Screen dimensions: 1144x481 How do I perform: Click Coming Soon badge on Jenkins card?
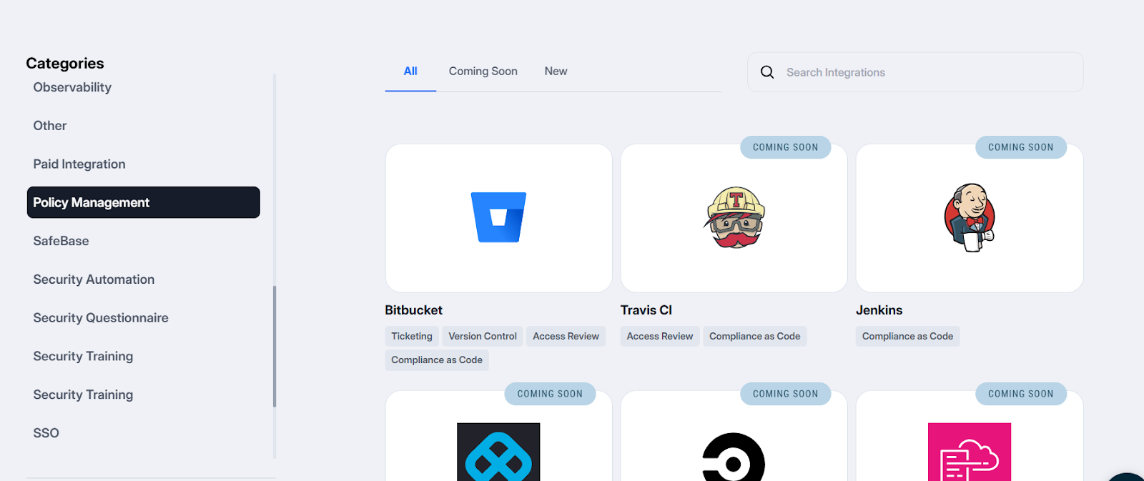tap(1021, 147)
